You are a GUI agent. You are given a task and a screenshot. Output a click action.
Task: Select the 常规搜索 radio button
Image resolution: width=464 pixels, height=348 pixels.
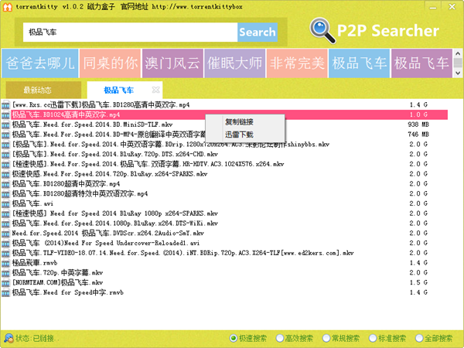326,338
